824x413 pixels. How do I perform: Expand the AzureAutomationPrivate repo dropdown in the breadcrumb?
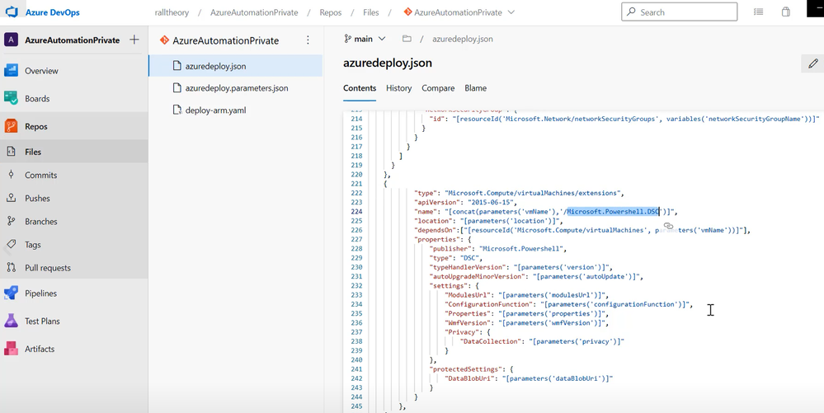511,12
